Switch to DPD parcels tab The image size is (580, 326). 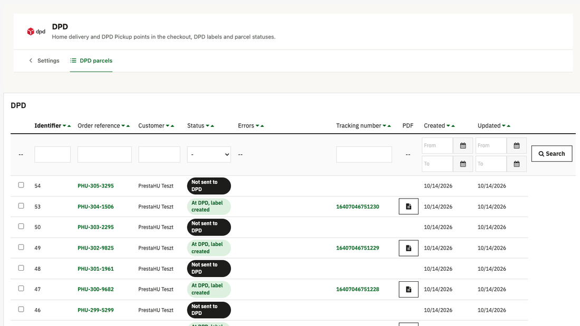tap(91, 61)
